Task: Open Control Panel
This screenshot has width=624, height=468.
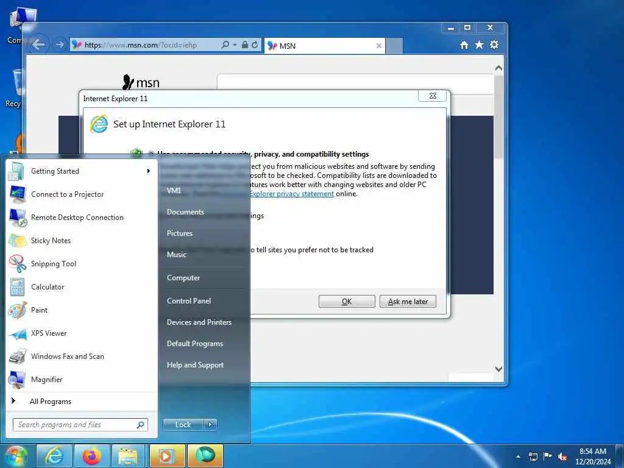Action: (189, 301)
